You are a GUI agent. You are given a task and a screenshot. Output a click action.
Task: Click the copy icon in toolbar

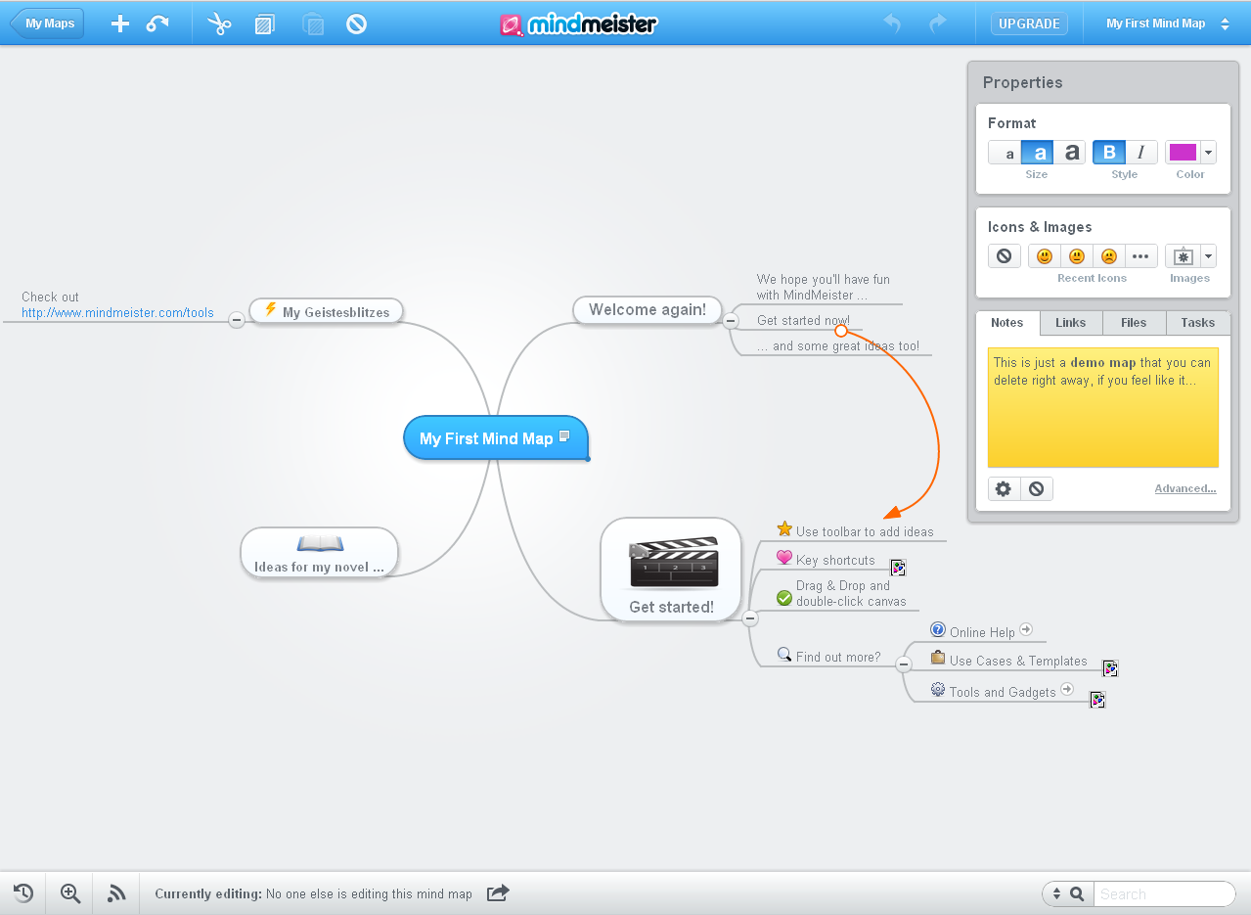264,24
